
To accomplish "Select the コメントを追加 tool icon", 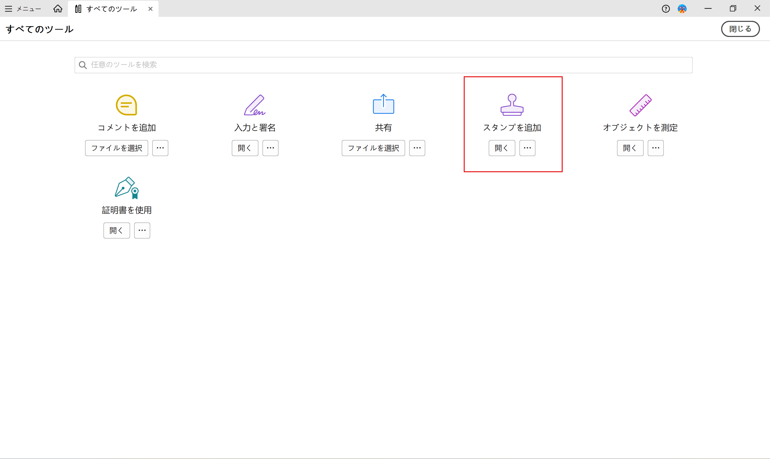I will (x=126, y=105).
